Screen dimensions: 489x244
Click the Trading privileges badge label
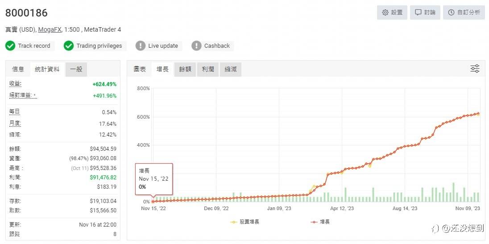pyautogui.click(x=99, y=46)
